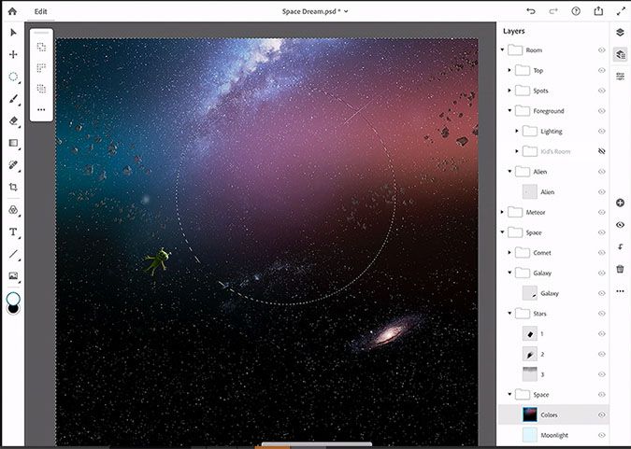Select the Transform tool
The width and height of the screenshot is (631, 449).
(x=13, y=54)
